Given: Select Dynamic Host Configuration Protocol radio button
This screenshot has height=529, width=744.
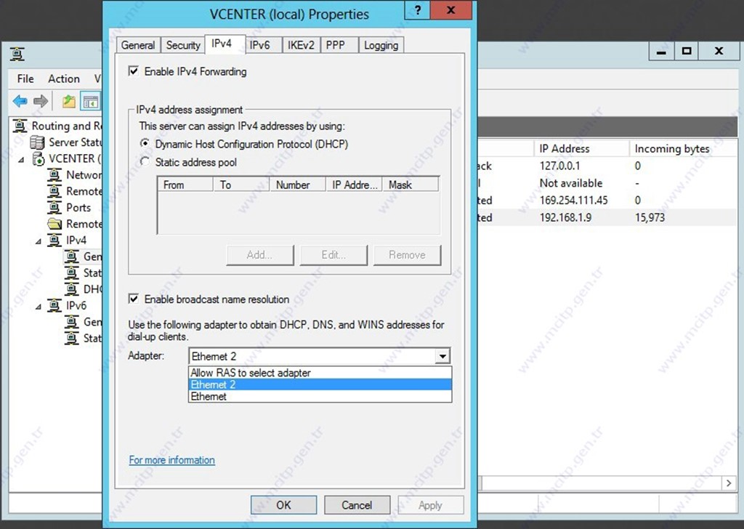Looking at the screenshot, I should tap(145, 145).
